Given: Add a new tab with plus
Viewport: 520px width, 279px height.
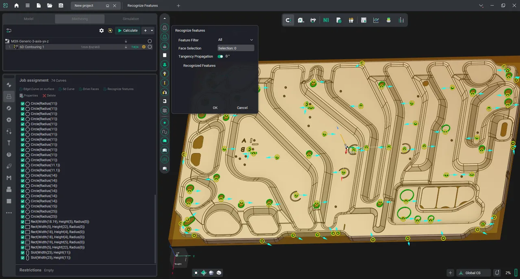Looking at the screenshot, I should (x=178, y=6).
